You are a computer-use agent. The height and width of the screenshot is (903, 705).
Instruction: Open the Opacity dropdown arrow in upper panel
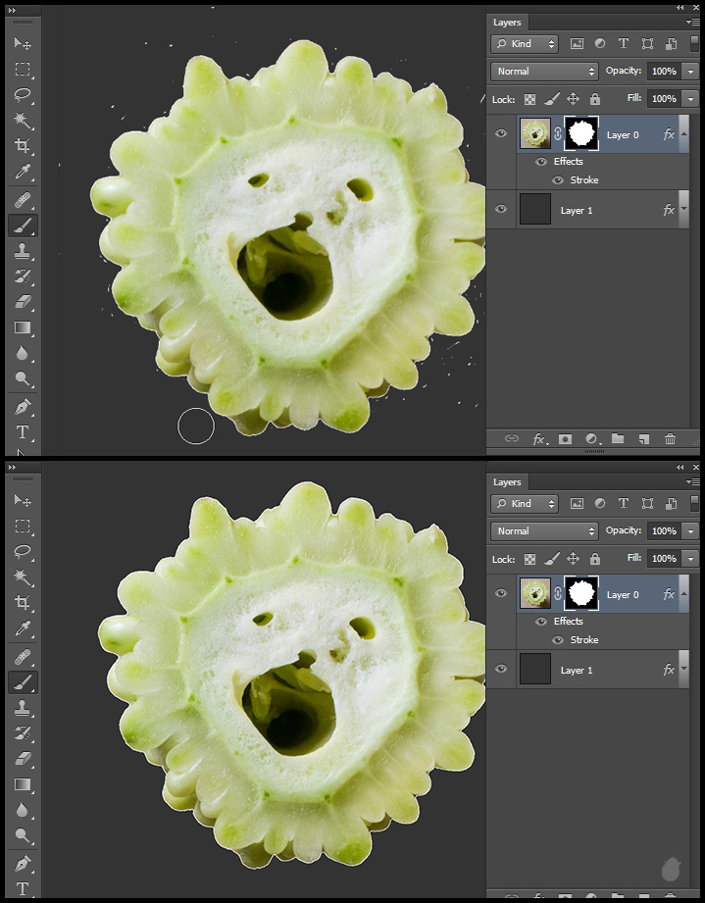click(691, 72)
